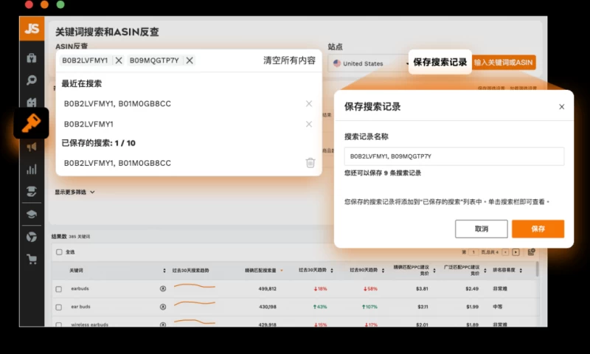Choose the single B0B2LVFMY1 recent search entry

click(88, 124)
